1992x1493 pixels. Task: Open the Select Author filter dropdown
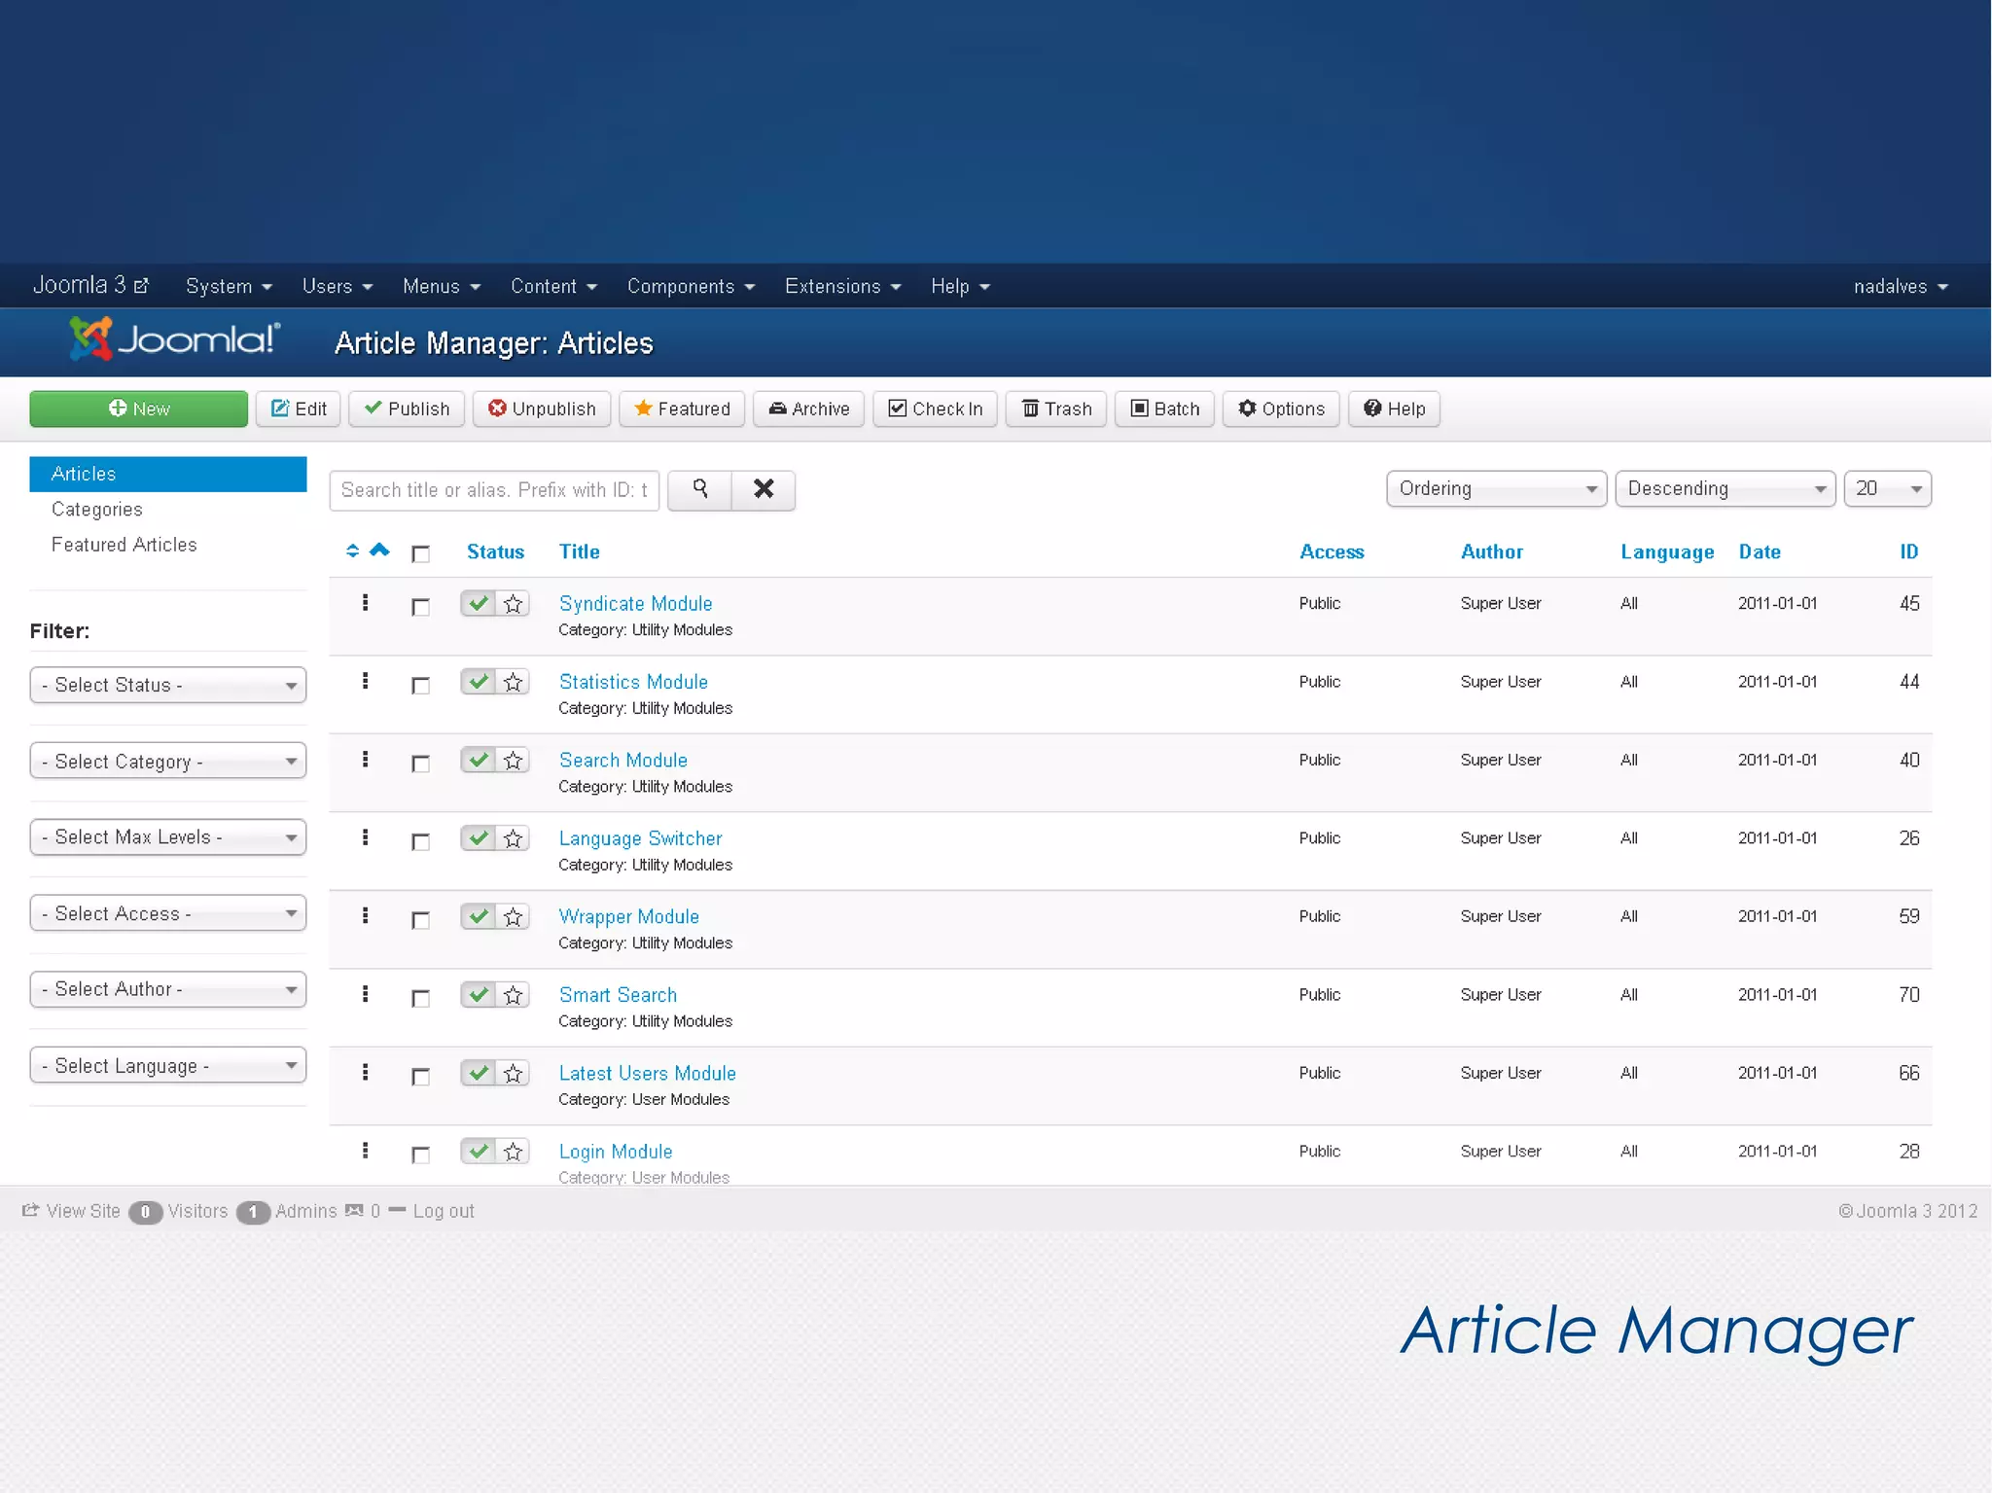168,989
